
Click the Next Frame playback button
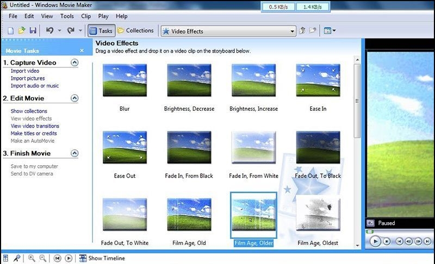tap(418, 242)
